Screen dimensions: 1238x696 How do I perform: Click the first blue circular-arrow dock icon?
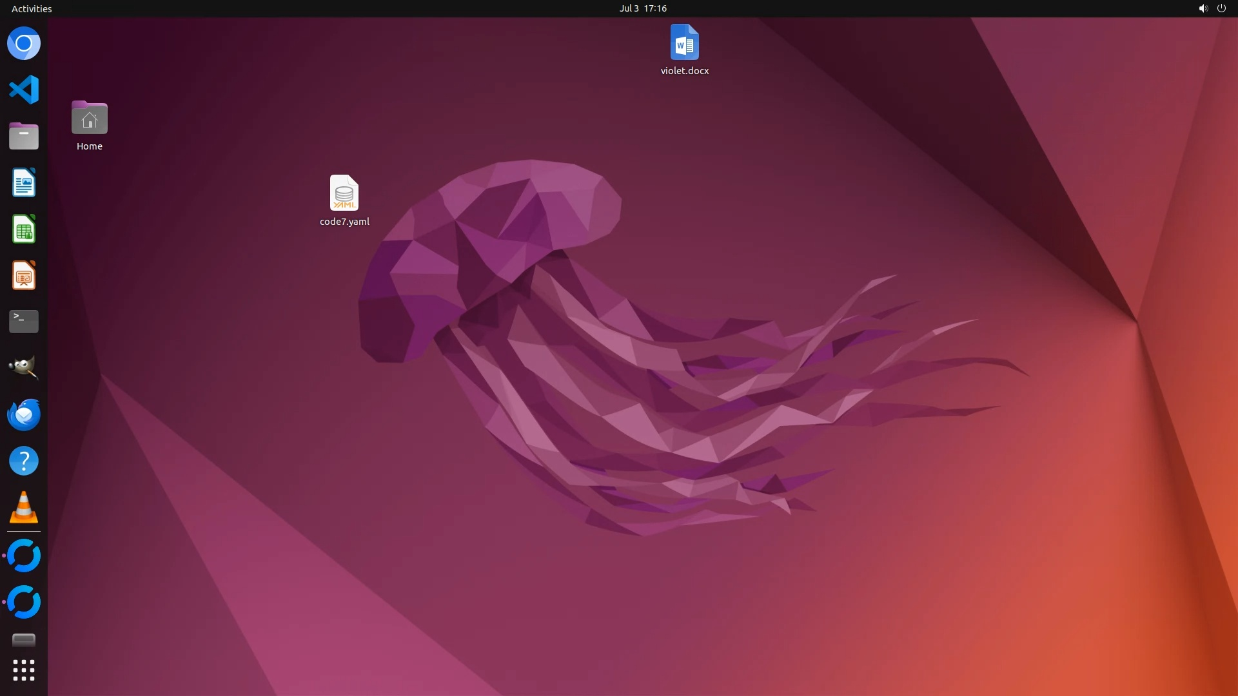pos(24,556)
